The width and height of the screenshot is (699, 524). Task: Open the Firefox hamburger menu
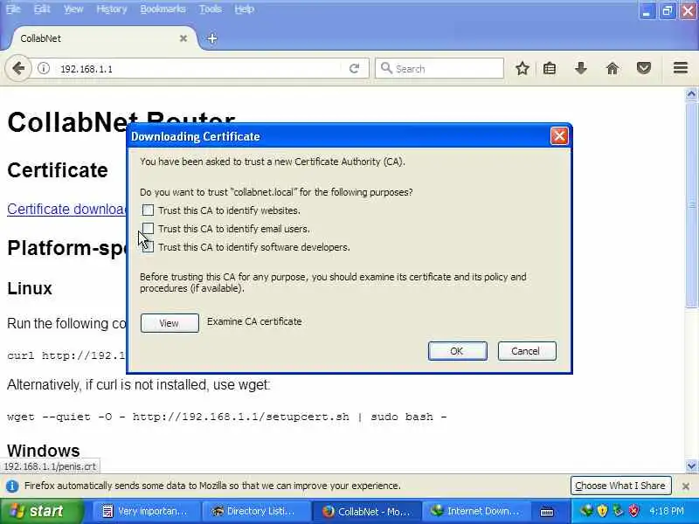pos(681,68)
